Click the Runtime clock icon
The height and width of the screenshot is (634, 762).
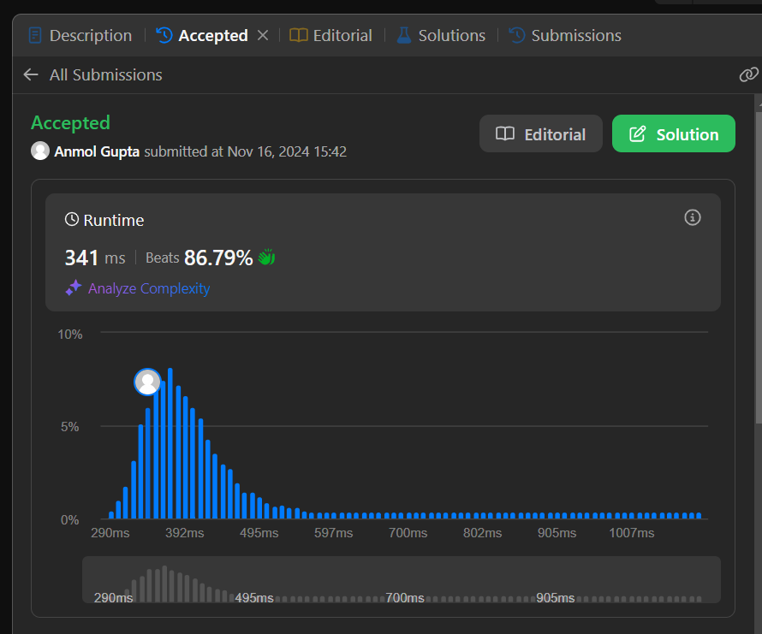click(71, 220)
